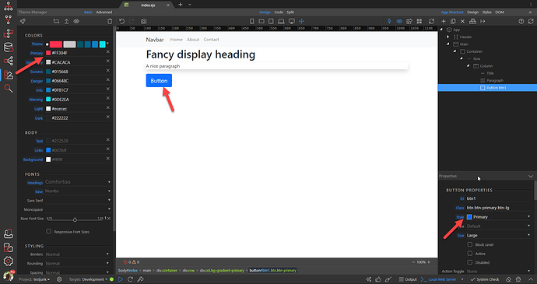This screenshot has height=284, width=537.
Task: Click the new tab plus button
Action: coord(180,5)
